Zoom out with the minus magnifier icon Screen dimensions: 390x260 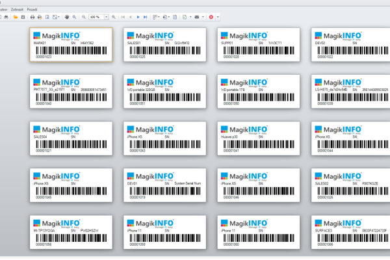click(x=84, y=17)
